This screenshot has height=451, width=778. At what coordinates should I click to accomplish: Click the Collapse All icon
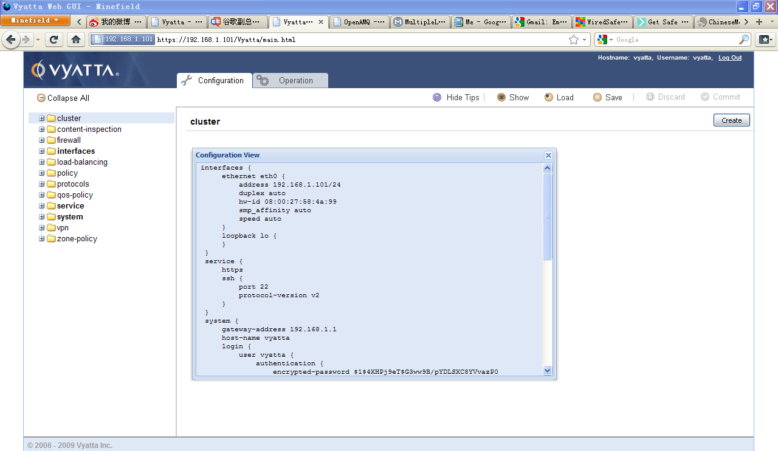[x=41, y=98]
